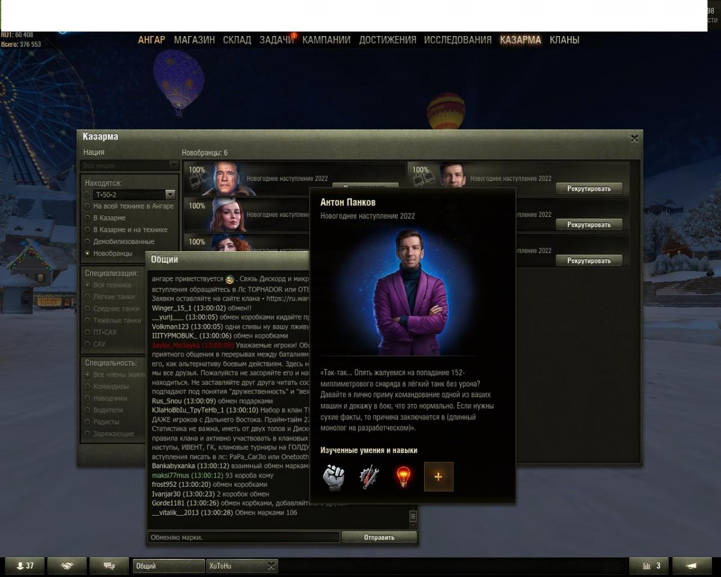
Task: Open the МАГАЗИН menu
Action: (x=194, y=40)
